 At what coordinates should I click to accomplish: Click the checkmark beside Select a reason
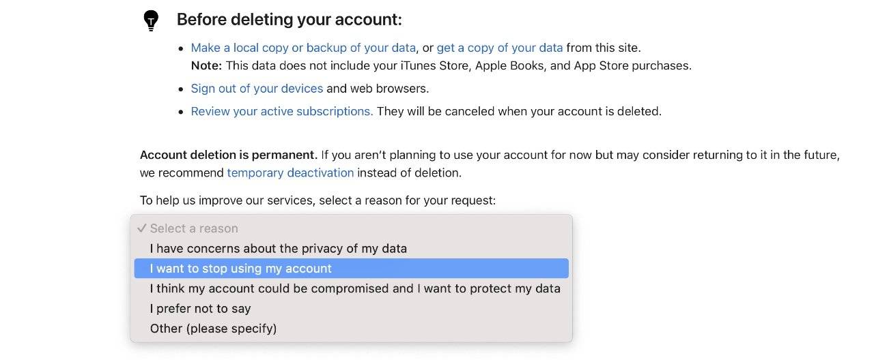click(x=141, y=228)
